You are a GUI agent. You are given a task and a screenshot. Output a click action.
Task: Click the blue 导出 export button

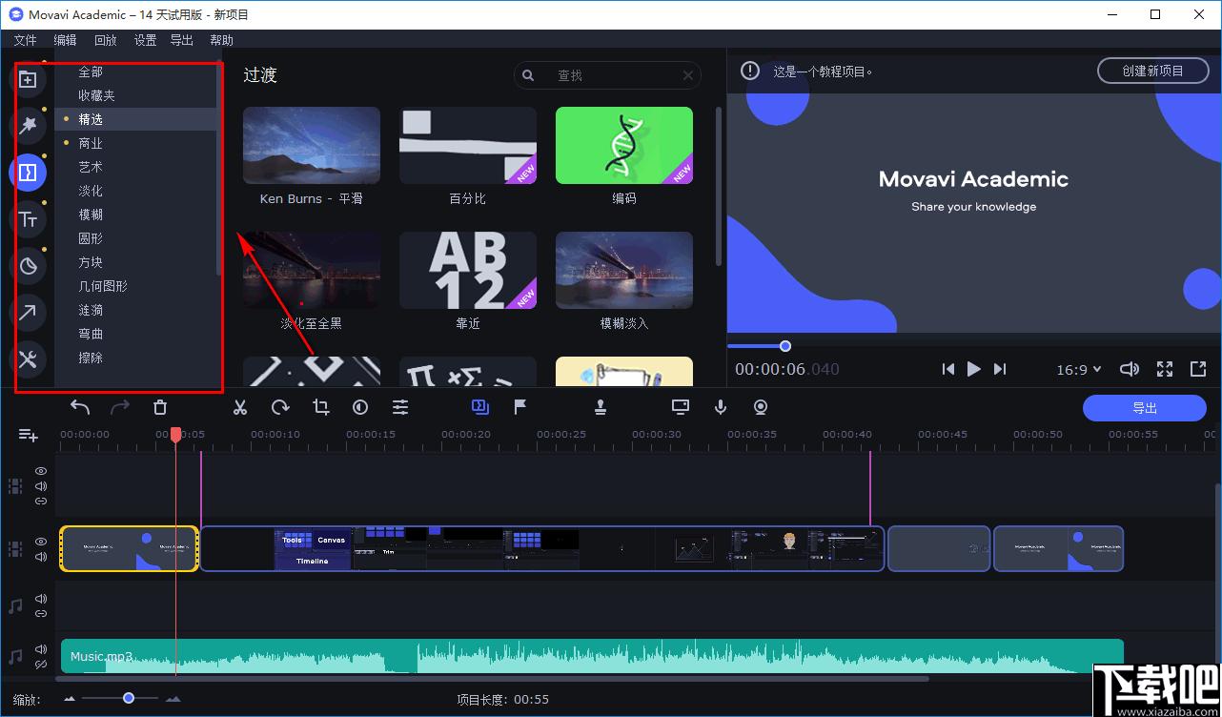coord(1145,408)
